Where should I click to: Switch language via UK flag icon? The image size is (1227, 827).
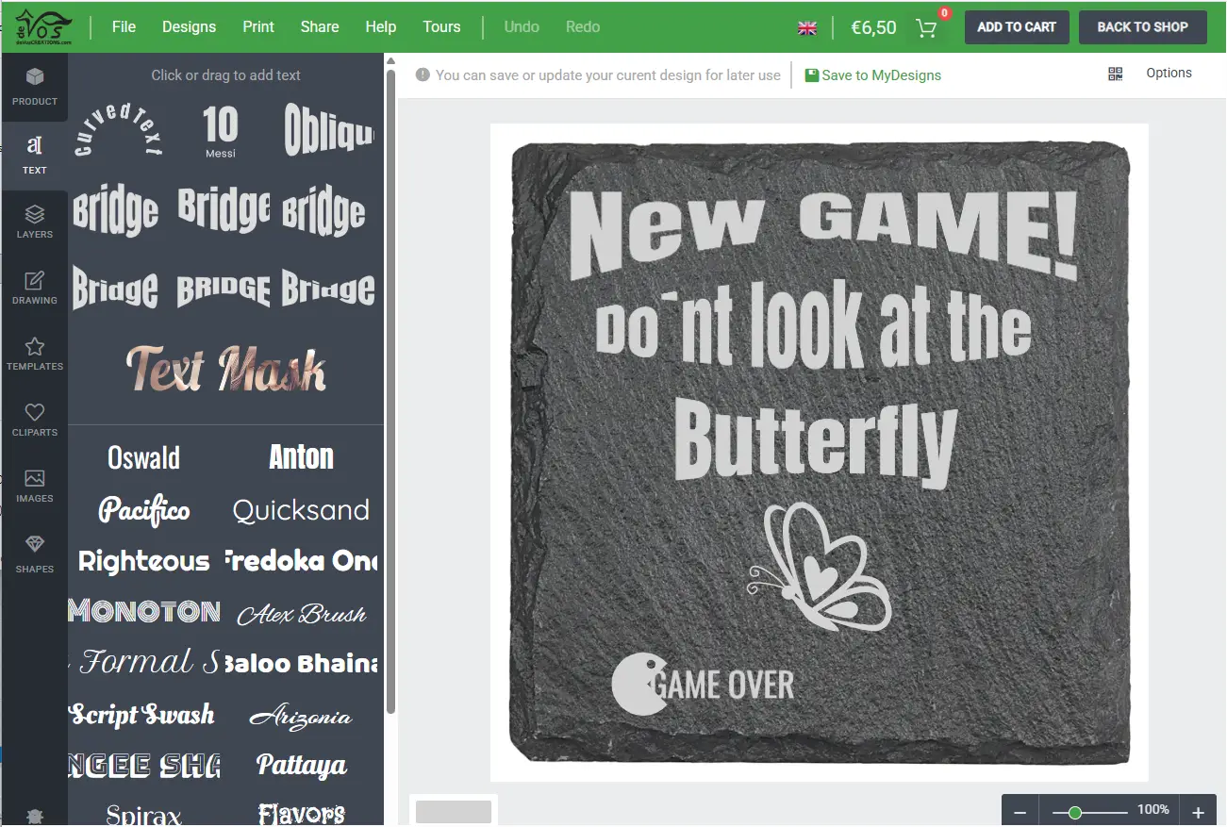point(807,27)
